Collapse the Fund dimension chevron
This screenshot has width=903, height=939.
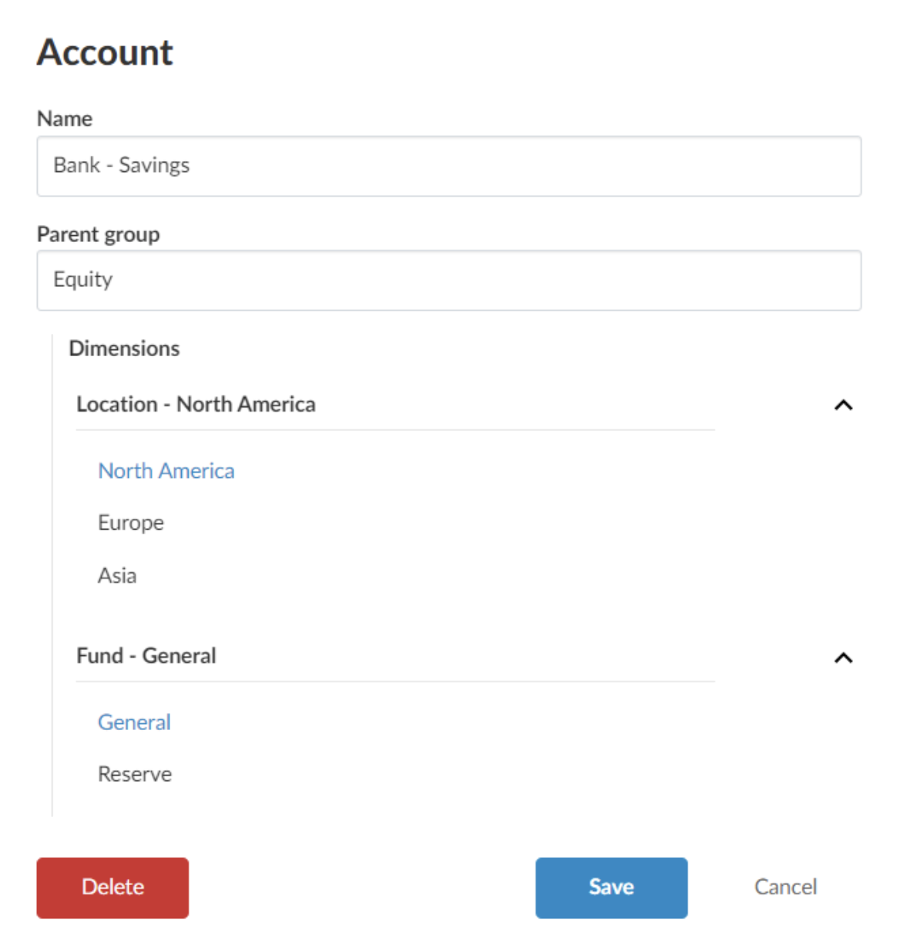click(843, 658)
